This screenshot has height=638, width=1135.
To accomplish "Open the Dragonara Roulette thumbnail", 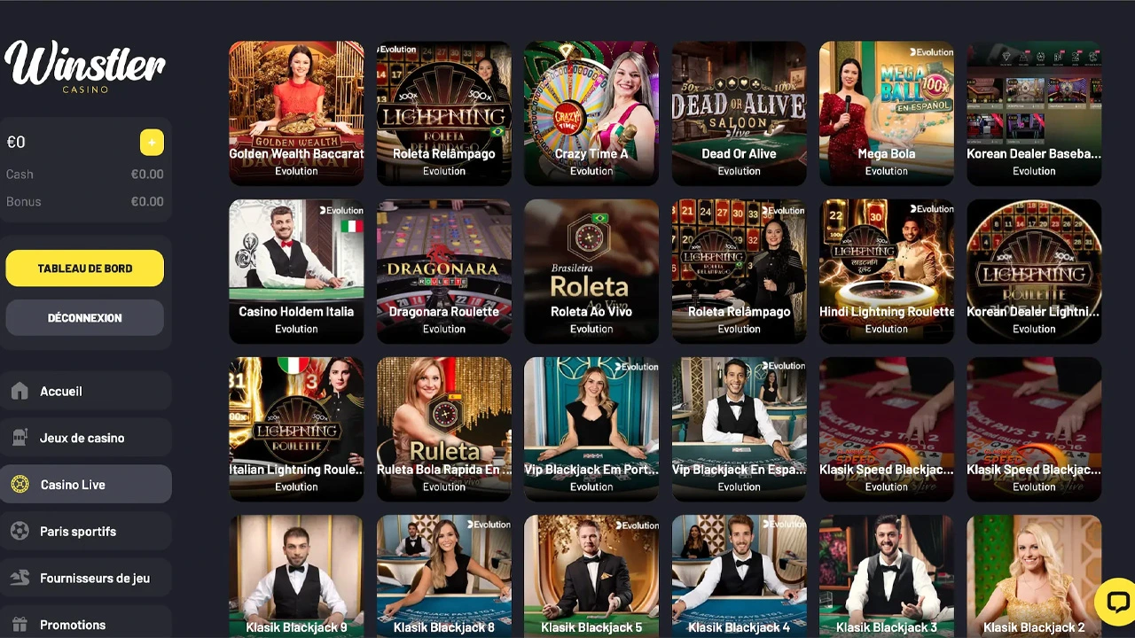I will (443, 271).
